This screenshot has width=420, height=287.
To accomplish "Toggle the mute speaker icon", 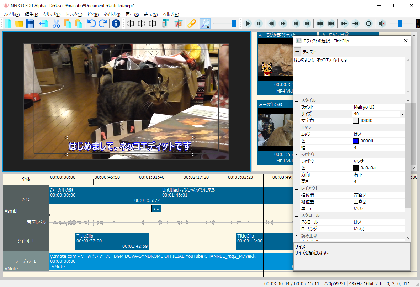I will pos(382,24).
